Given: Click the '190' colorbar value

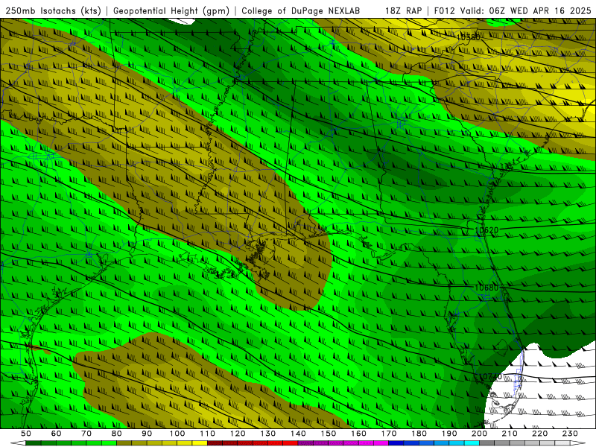Looking at the screenshot, I should (449, 434).
